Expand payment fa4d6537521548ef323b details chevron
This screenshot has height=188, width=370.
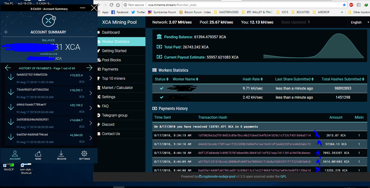point(90,78)
